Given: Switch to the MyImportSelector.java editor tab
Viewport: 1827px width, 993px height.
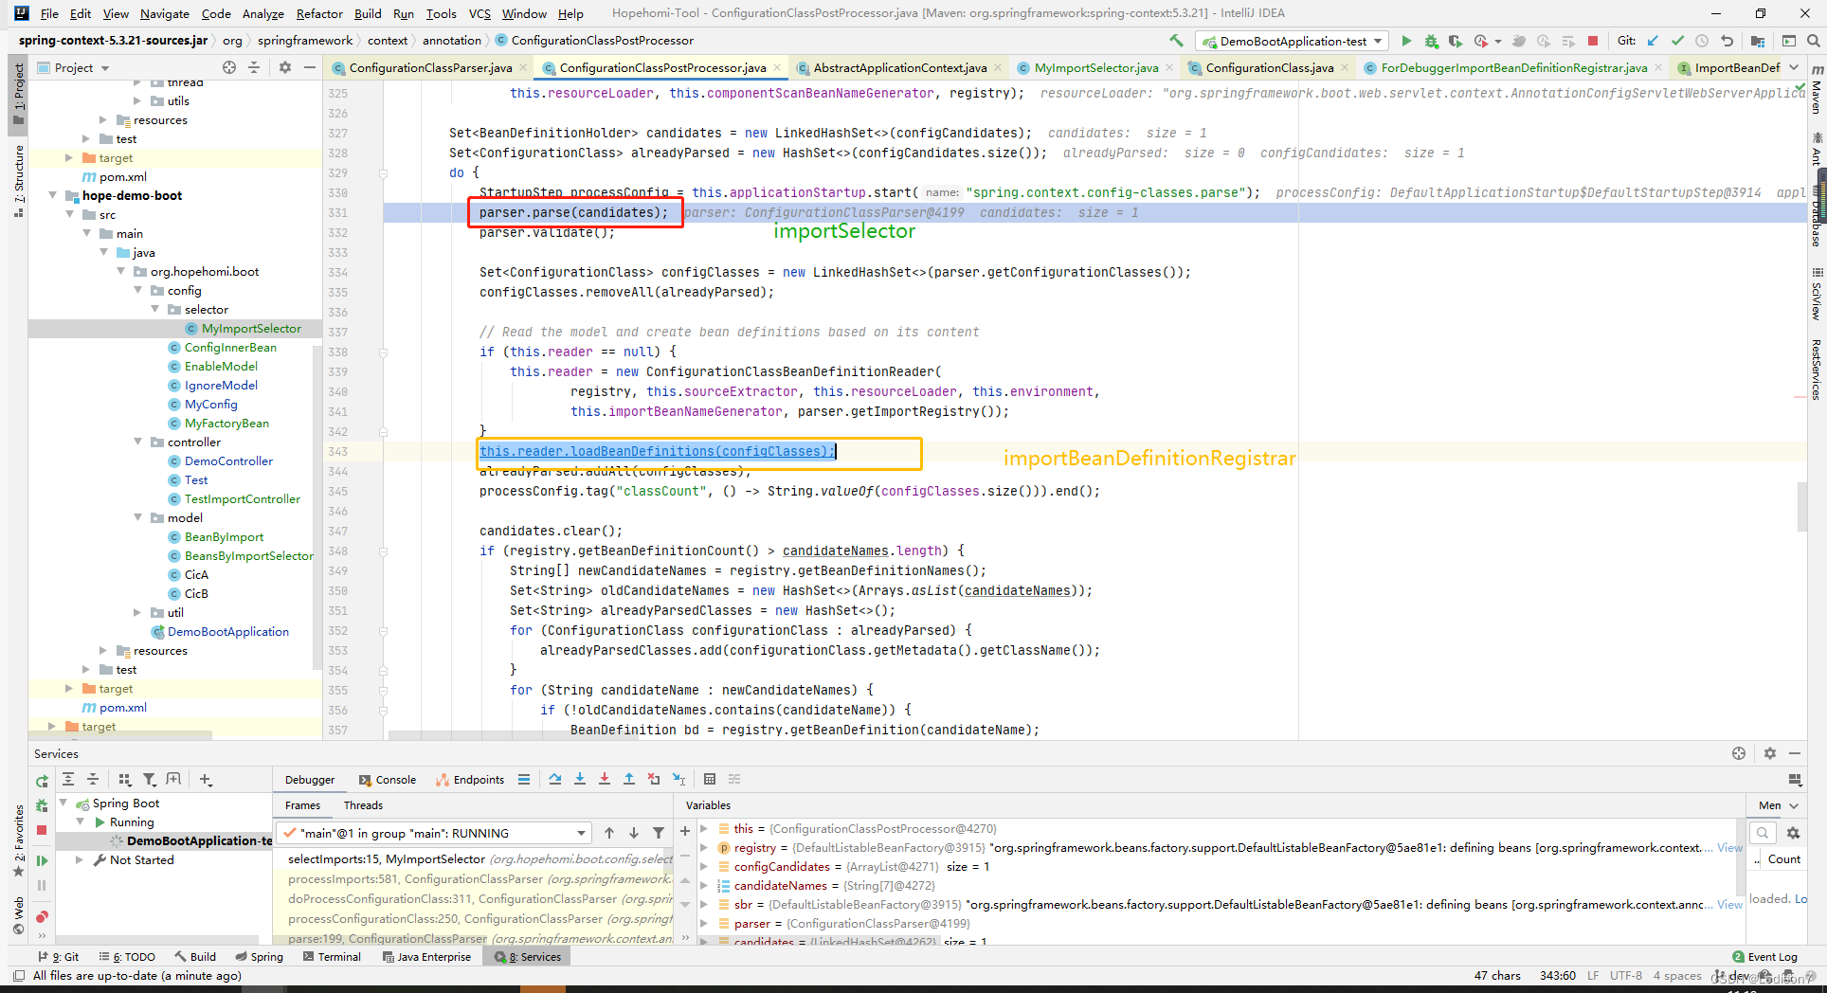Looking at the screenshot, I should click(1096, 67).
